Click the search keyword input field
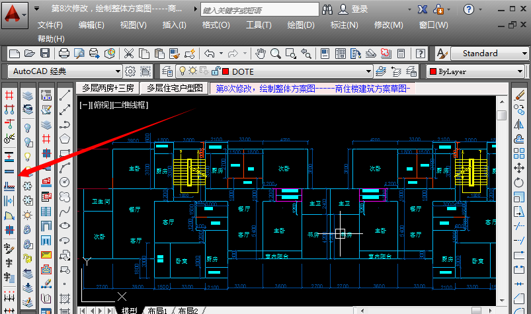Viewport: 531px width, 314px height. (x=258, y=10)
